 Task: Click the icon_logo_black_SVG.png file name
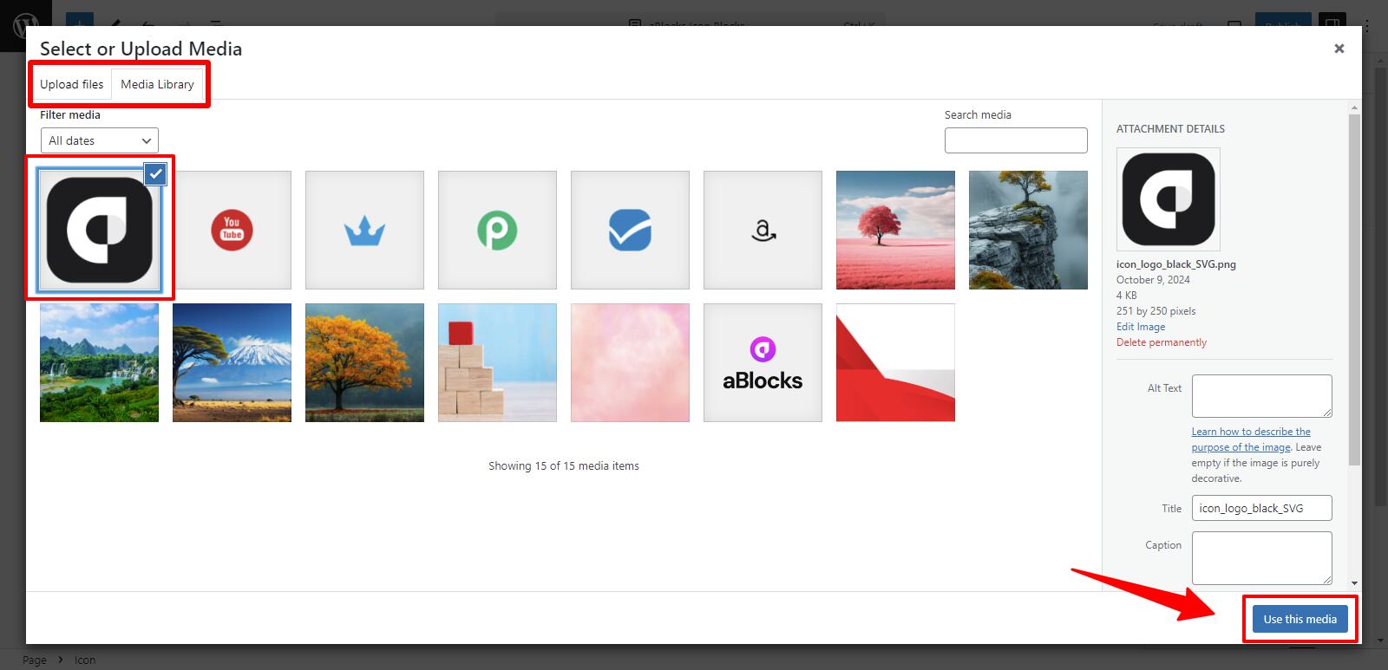click(x=1176, y=264)
